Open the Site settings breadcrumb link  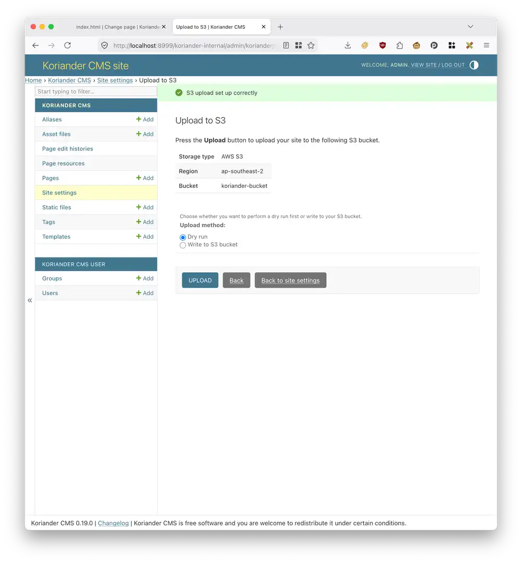[x=115, y=80]
